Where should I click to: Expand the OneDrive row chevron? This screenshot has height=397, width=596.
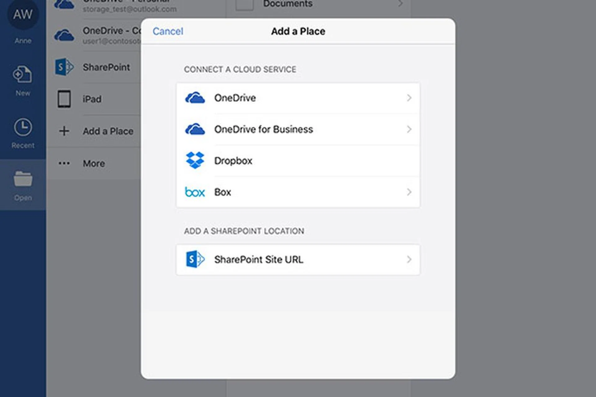point(409,98)
